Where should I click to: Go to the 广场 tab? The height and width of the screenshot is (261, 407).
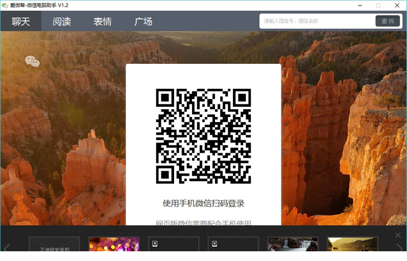coord(143,21)
